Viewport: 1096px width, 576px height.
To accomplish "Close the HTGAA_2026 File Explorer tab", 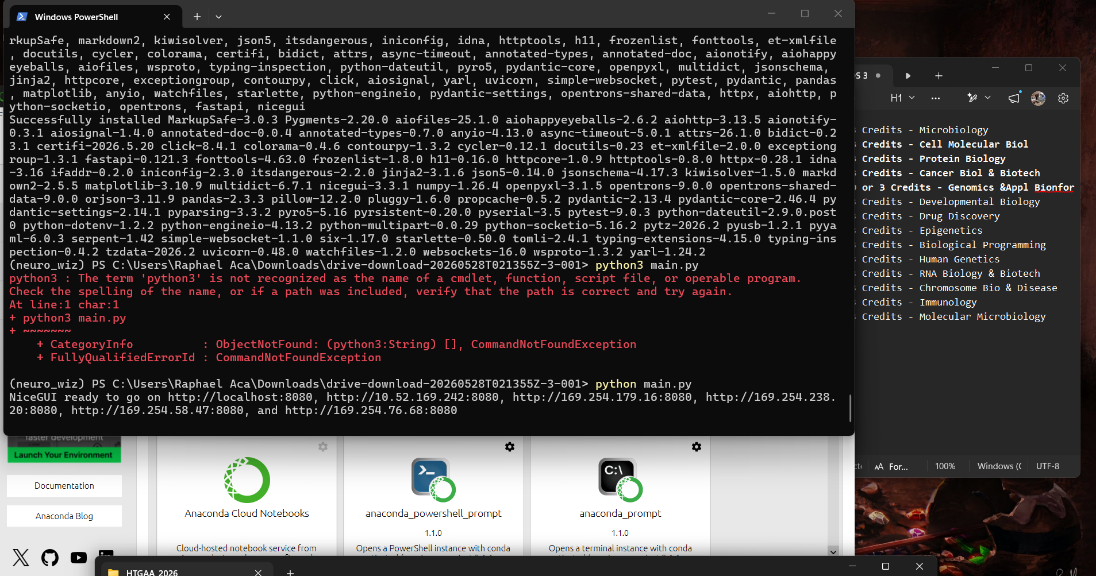I will [258, 573].
